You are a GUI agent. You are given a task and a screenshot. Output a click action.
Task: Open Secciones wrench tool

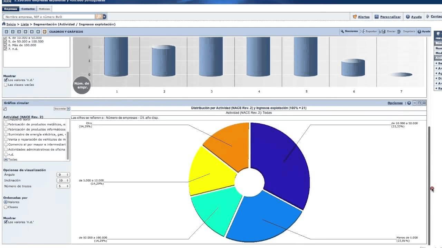click(342, 31)
